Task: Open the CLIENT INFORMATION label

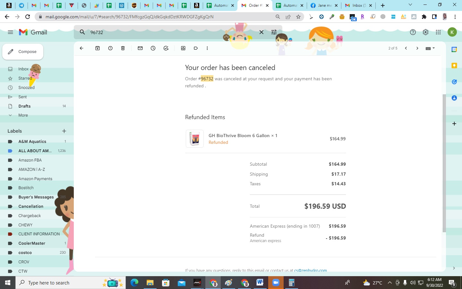Action: 39,234
